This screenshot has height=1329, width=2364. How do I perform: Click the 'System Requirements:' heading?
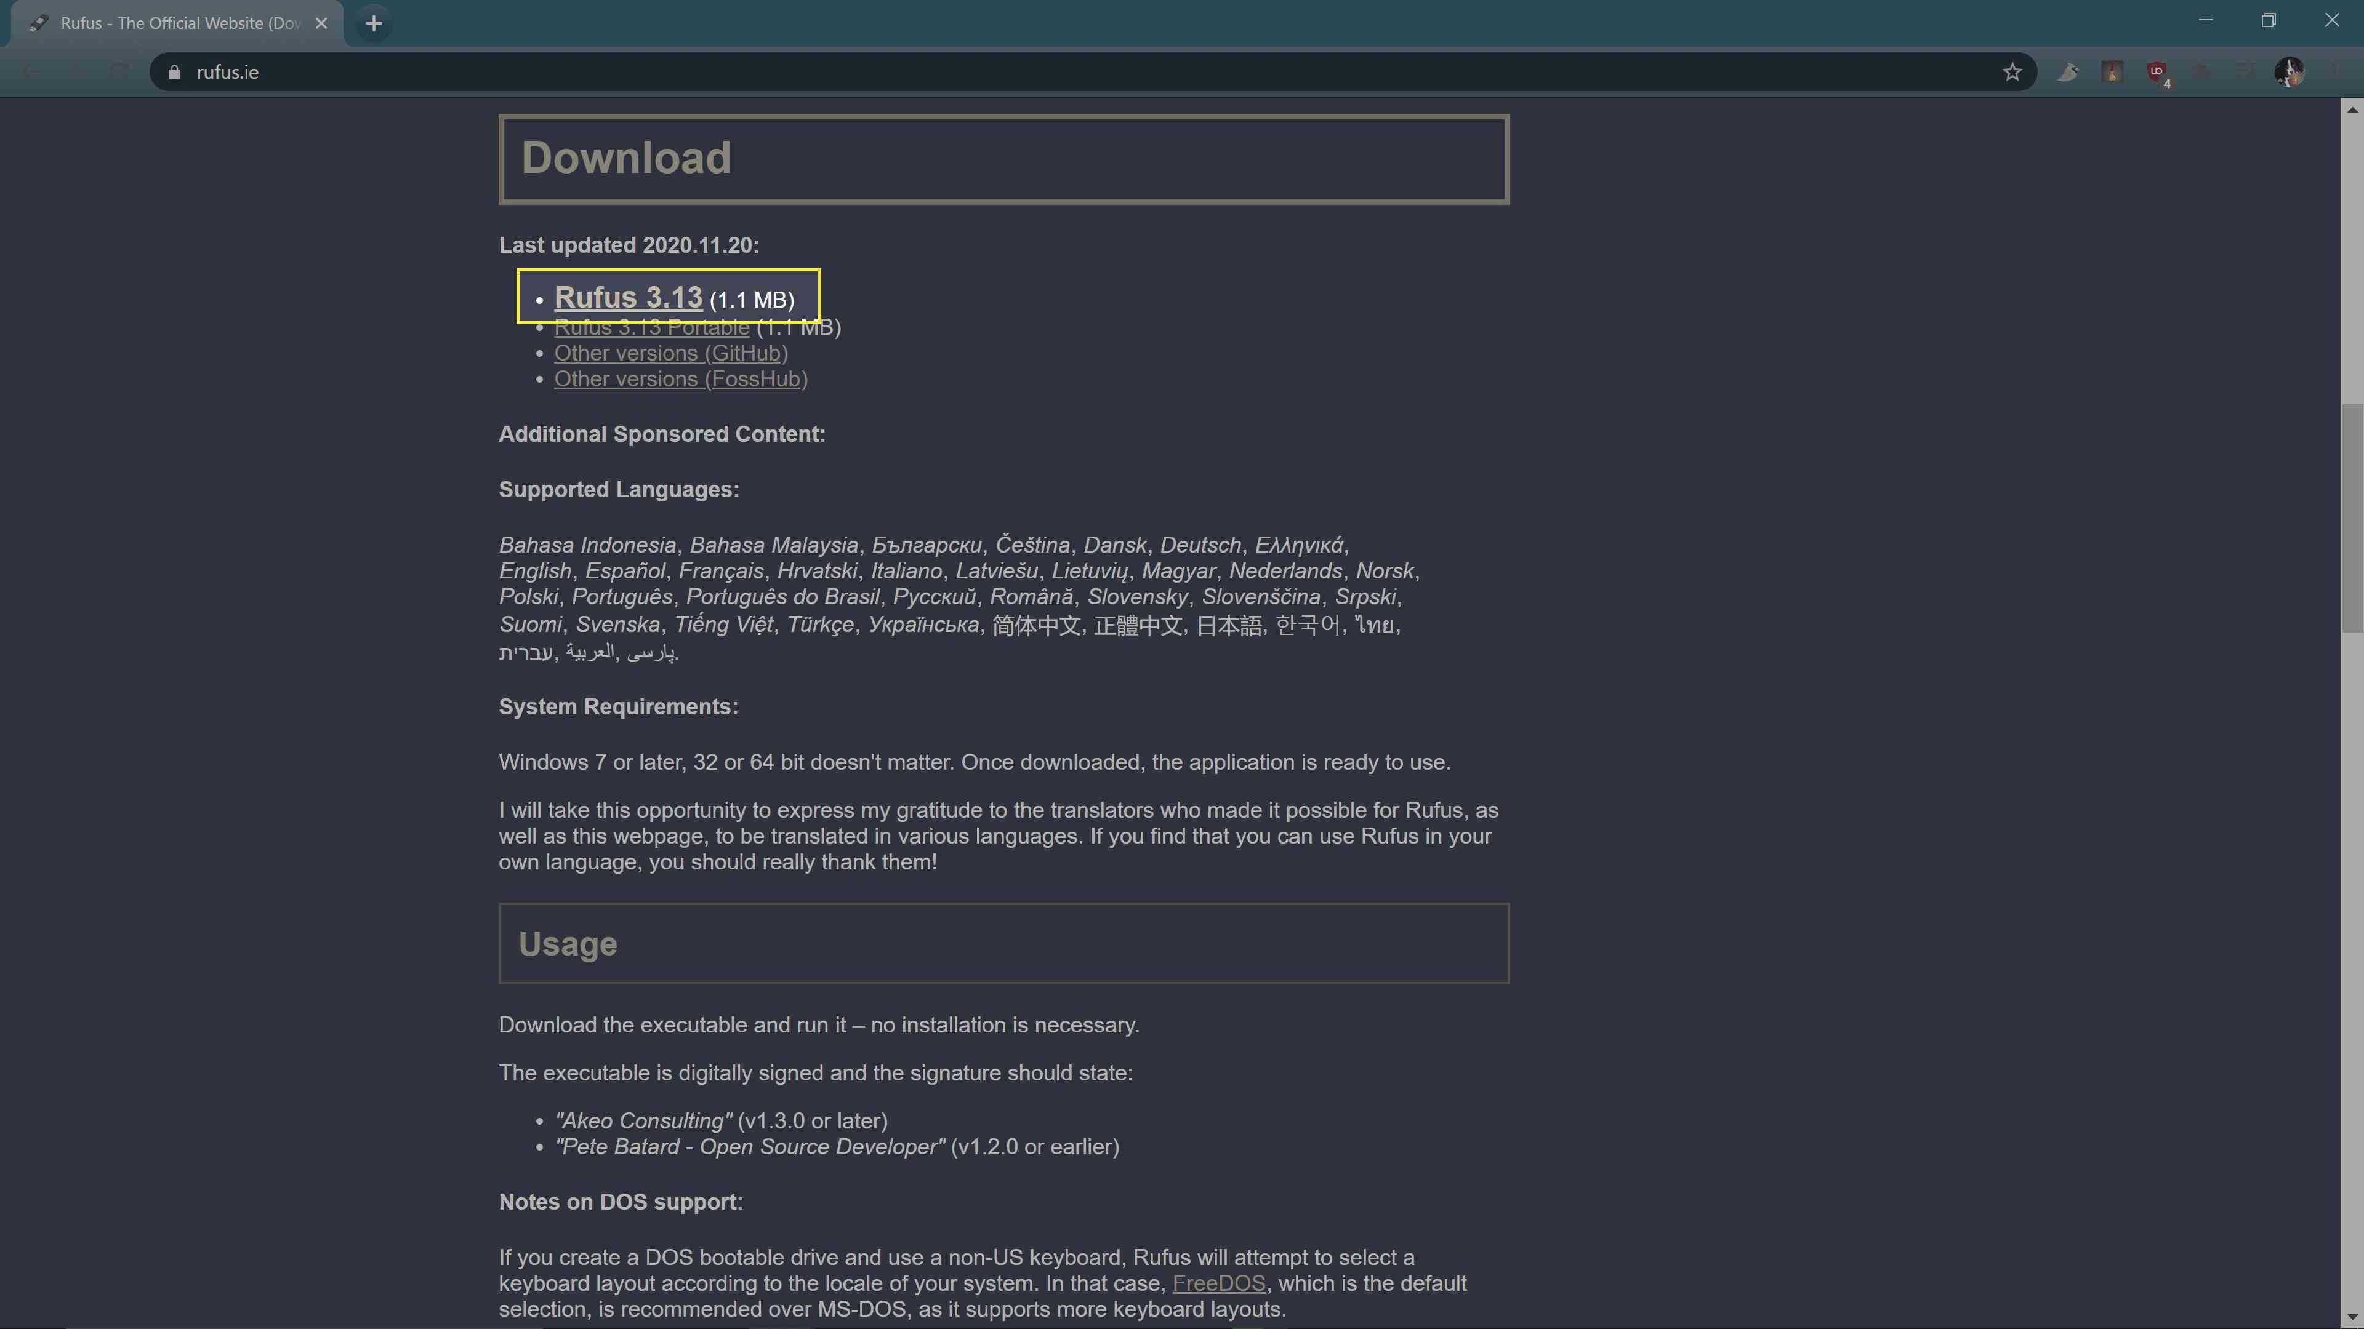coord(617,706)
